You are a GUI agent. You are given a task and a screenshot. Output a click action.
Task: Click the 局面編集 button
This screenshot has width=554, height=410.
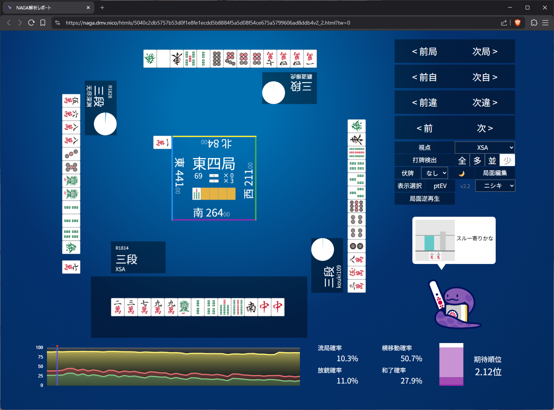495,173
